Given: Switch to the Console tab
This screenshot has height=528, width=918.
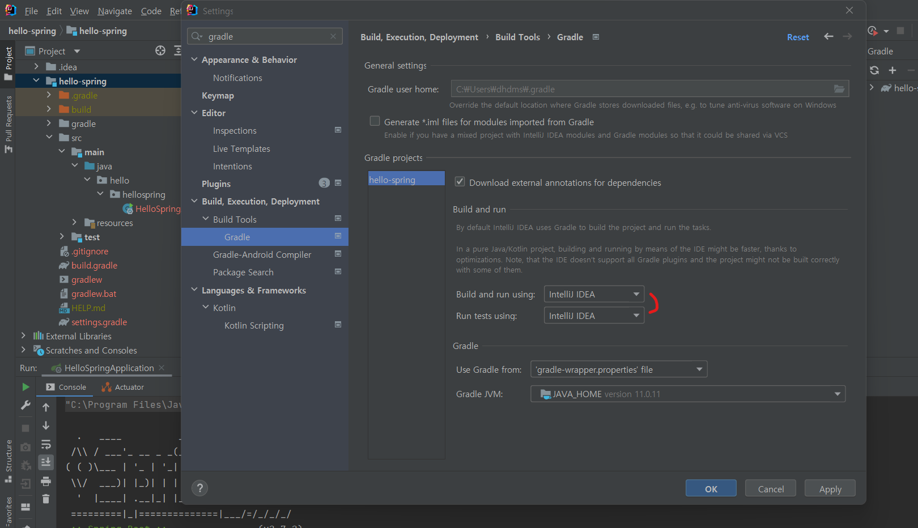Looking at the screenshot, I should [x=66, y=387].
